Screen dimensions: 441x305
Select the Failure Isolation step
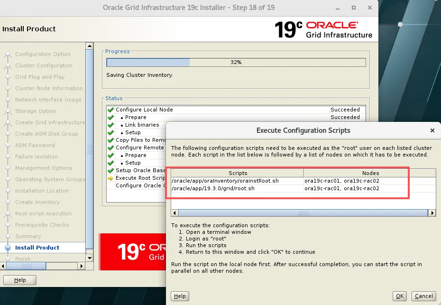point(37,157)
